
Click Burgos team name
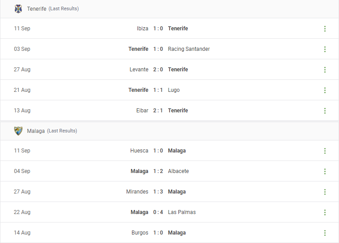click(140, 233)
